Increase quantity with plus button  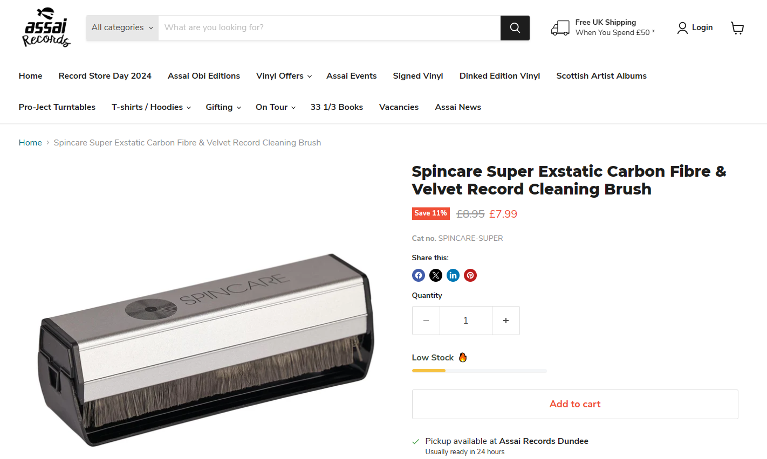506,321
